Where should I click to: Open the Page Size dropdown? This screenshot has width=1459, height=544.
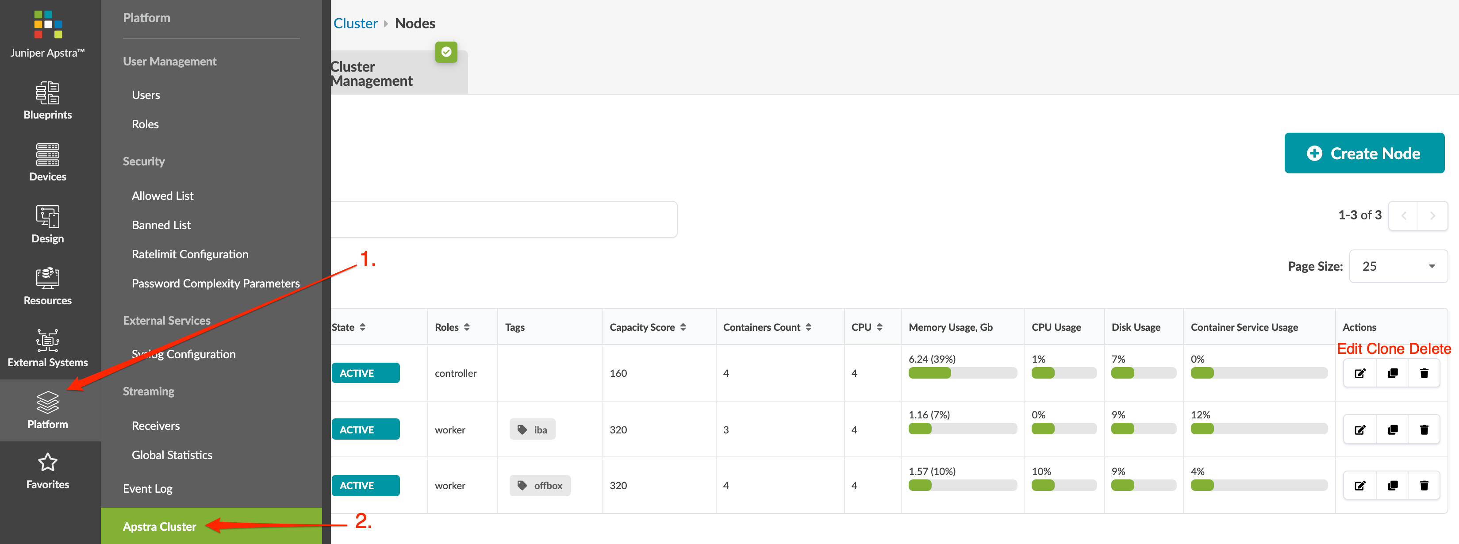(x=1398, y=266)
